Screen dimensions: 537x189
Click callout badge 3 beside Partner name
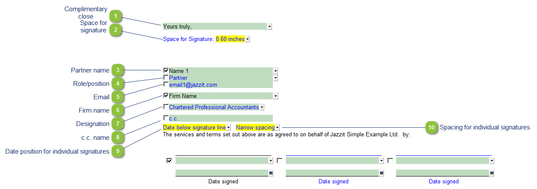point(117,70)
